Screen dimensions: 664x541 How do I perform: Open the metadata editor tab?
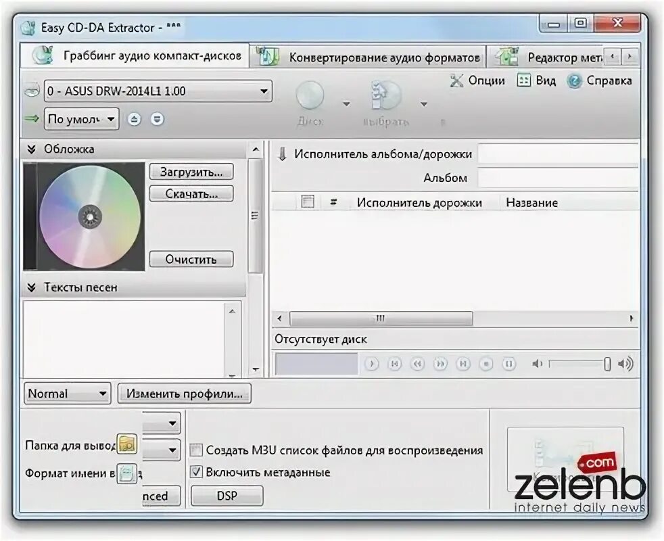coord(546,57)
